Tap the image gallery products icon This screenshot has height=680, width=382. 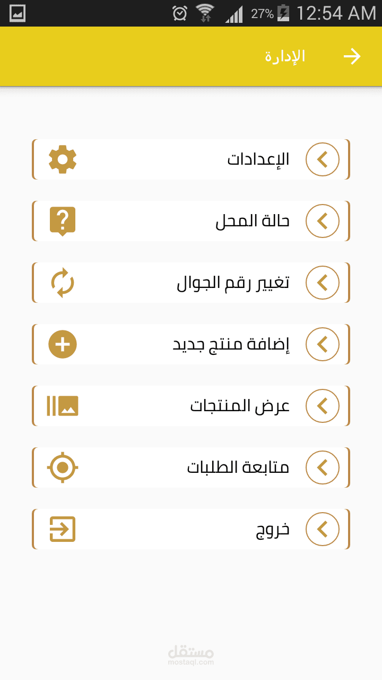tap(63, 406)
